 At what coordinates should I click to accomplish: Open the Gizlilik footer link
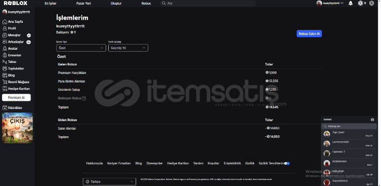[250, 164]
